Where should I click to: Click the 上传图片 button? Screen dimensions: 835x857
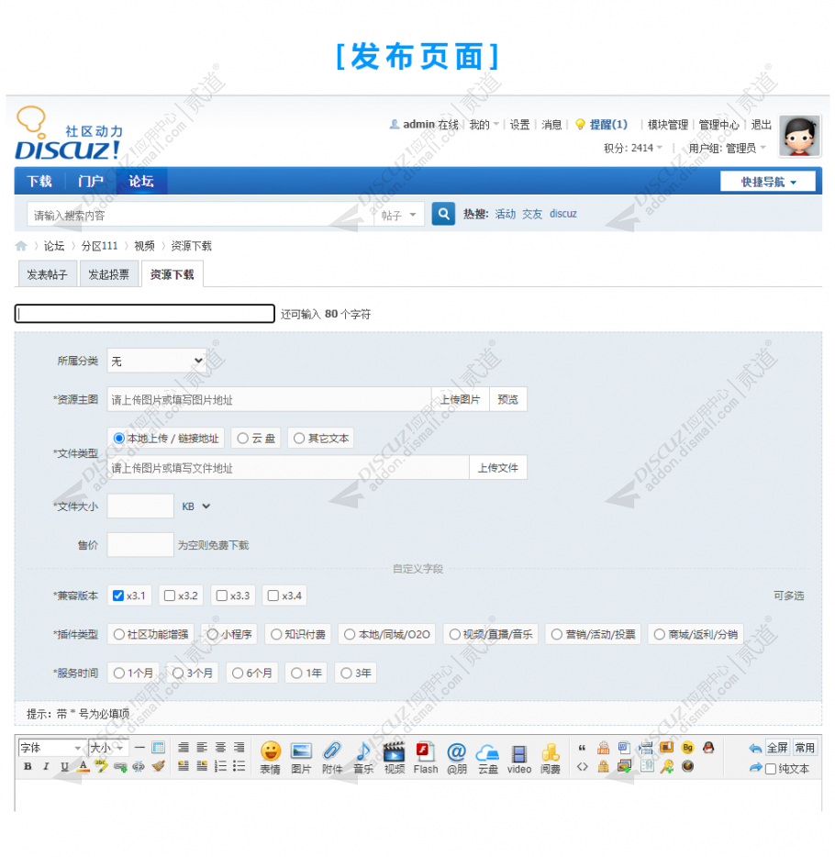(x=460, y=399)
